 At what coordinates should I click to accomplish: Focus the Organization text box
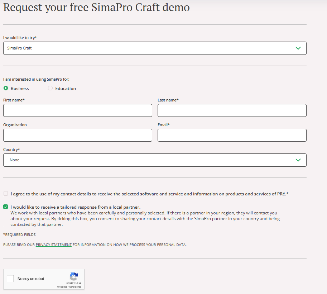point(78,135)
